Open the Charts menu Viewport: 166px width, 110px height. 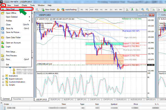pos(24,5)
